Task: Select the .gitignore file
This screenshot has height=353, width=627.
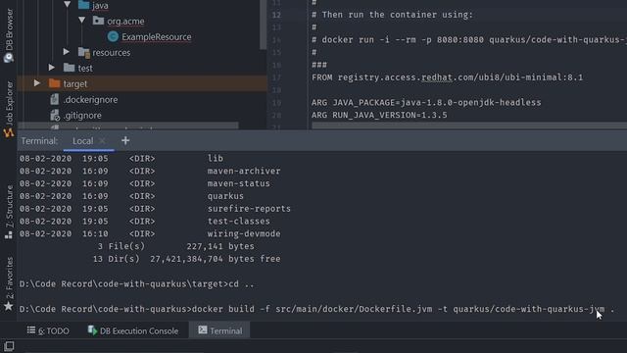Action: 82,116
